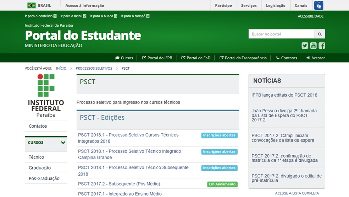Open the Twitter social icon
Screen dimensions: 349x197
pyautogui.click(x=305, y=46)
